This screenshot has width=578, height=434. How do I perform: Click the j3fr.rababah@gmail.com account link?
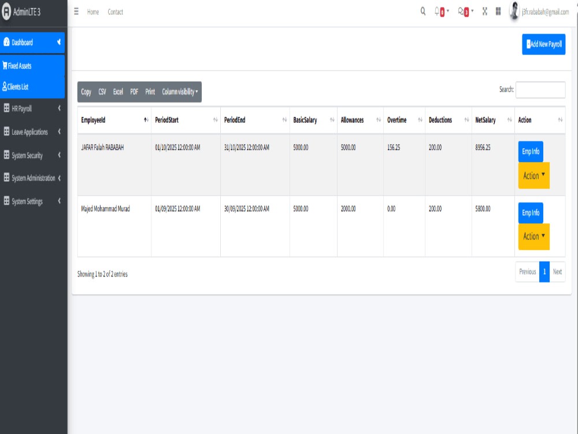(x=545, y=12)
